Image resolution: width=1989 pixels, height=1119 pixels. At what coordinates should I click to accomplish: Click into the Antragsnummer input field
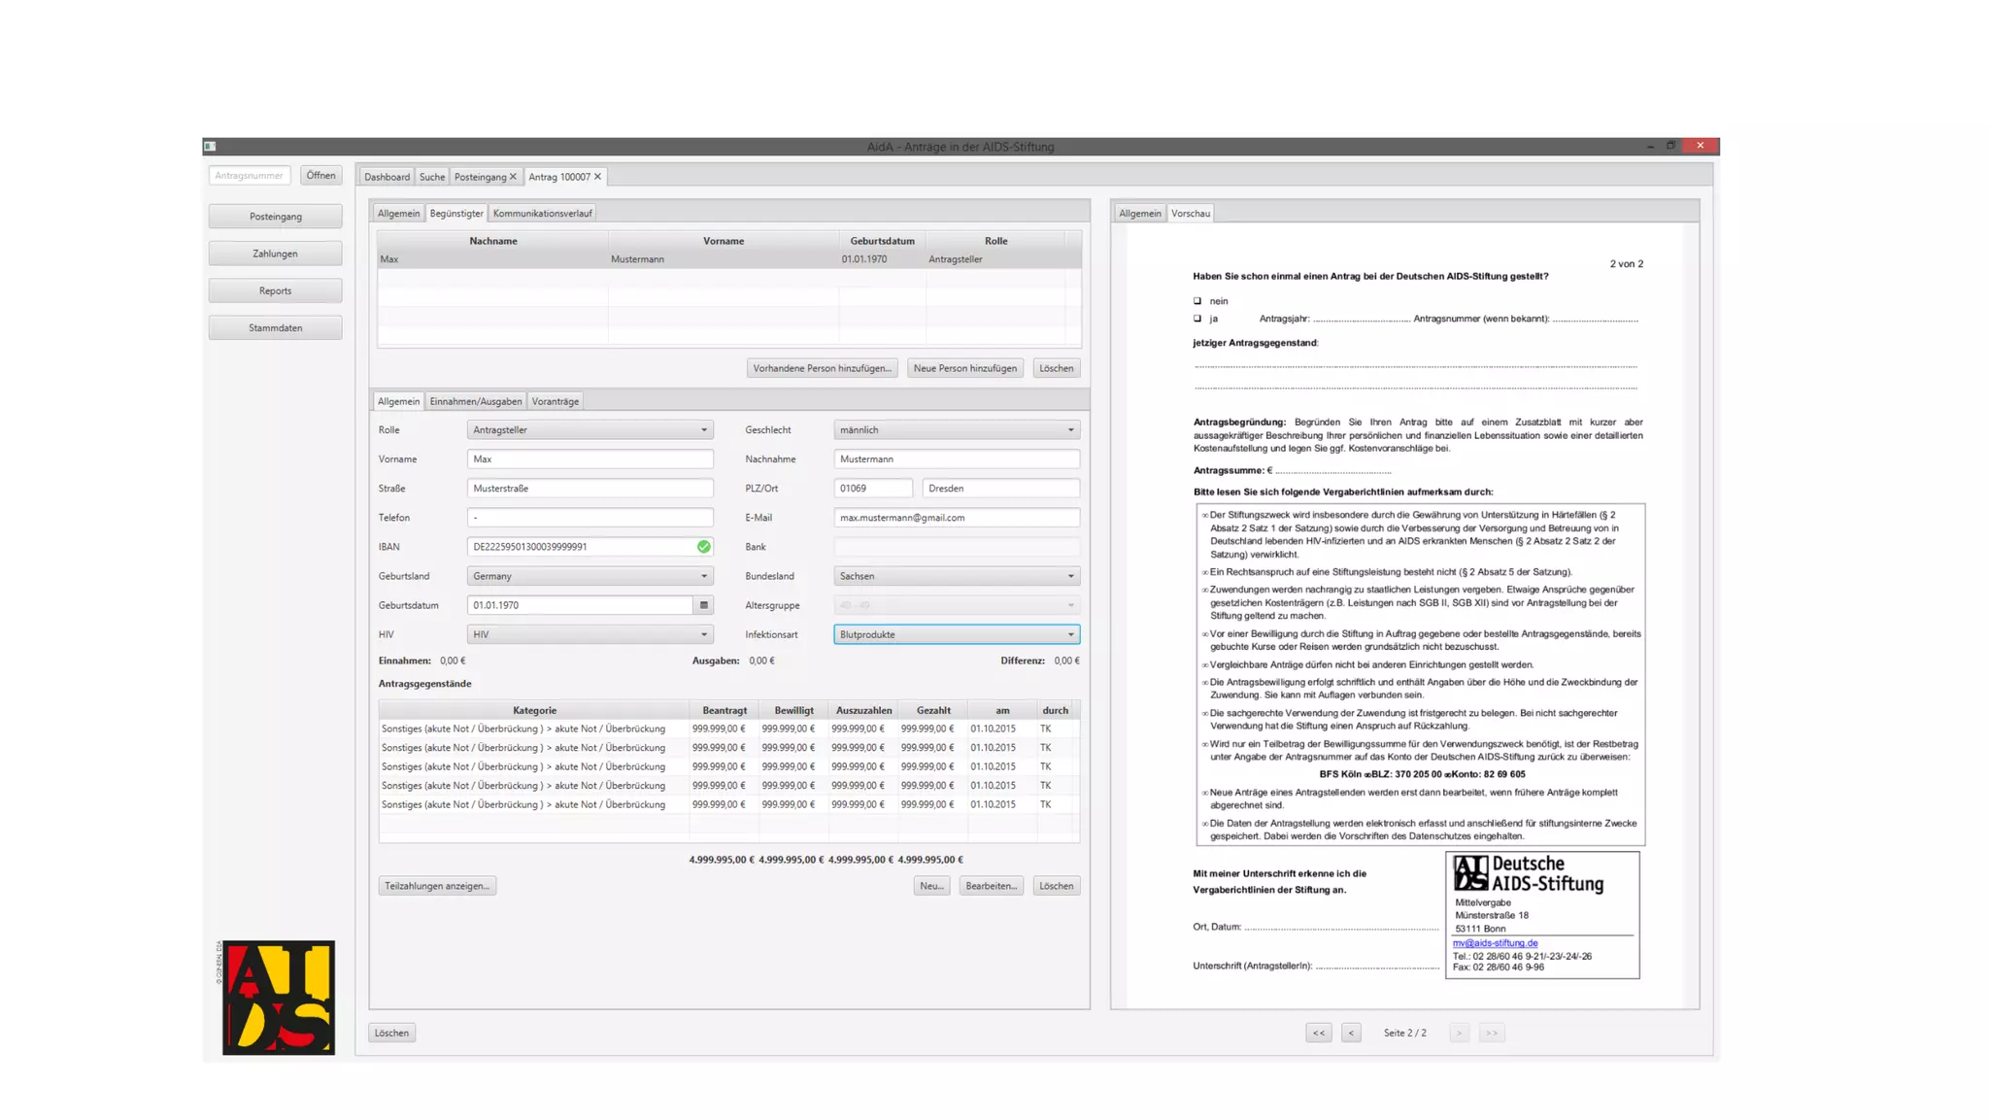pos(250,176)
